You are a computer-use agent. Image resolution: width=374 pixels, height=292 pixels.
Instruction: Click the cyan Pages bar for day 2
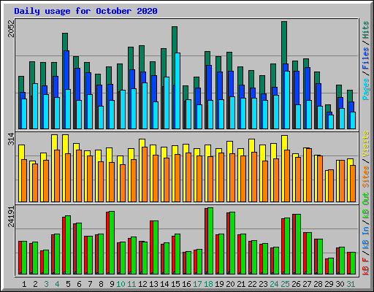[x=35, y=106]
